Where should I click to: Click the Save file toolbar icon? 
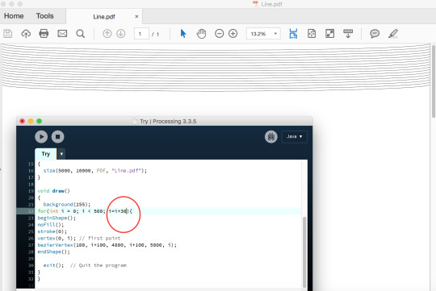(8, 34)
